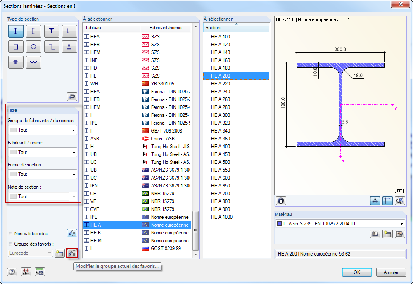Select section HE A 300
Image resolution: width=413 pixels, height=284 pixels.
click(236, 115)
